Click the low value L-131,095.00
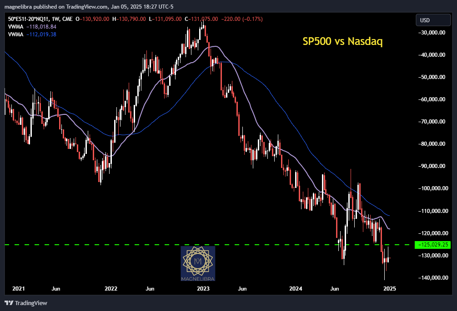Viewport: 457px width, 311px height. click(165, 19)
